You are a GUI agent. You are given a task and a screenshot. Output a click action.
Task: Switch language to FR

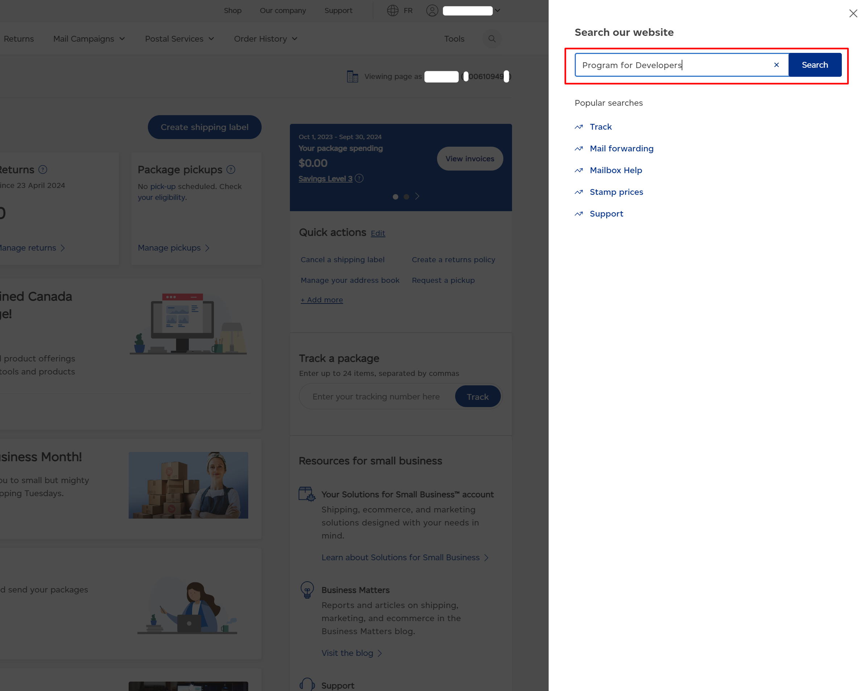pyautogui.click(x=408, y=11)
